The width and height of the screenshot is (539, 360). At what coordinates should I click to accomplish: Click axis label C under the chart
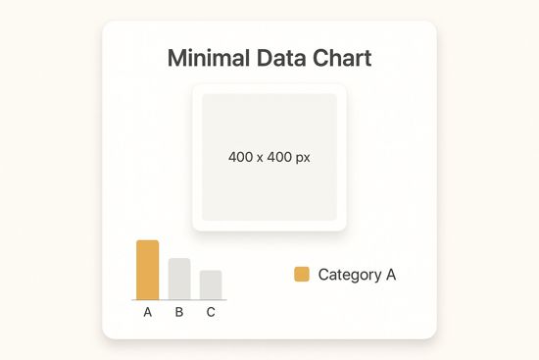[211, 312]
